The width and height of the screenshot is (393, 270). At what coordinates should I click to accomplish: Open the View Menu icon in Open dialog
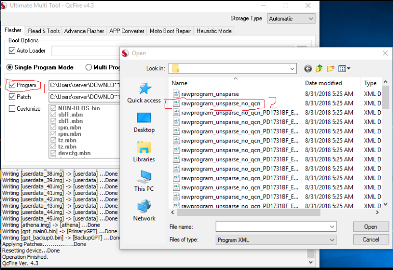coord(344,68)
